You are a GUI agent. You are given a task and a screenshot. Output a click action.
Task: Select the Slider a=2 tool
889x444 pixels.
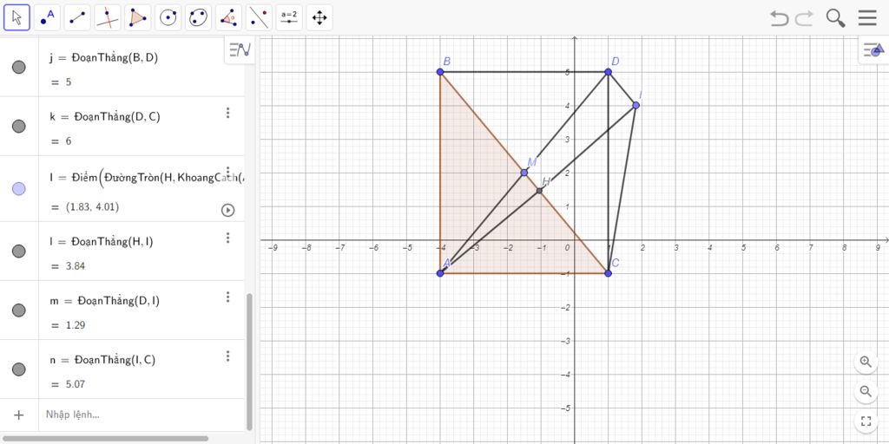(x=289, y=17)
